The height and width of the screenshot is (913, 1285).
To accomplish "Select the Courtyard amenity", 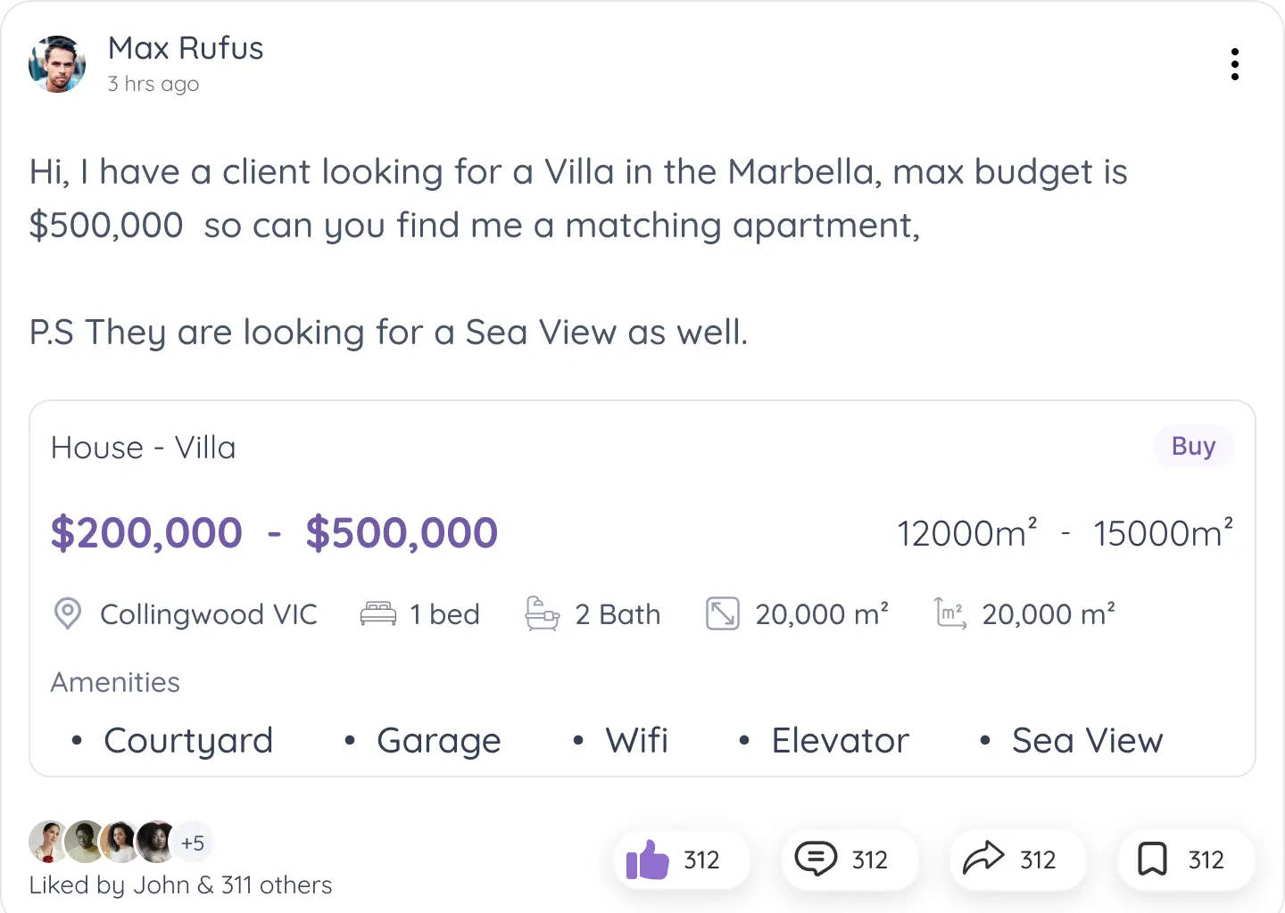I will (x=187, y=741).
